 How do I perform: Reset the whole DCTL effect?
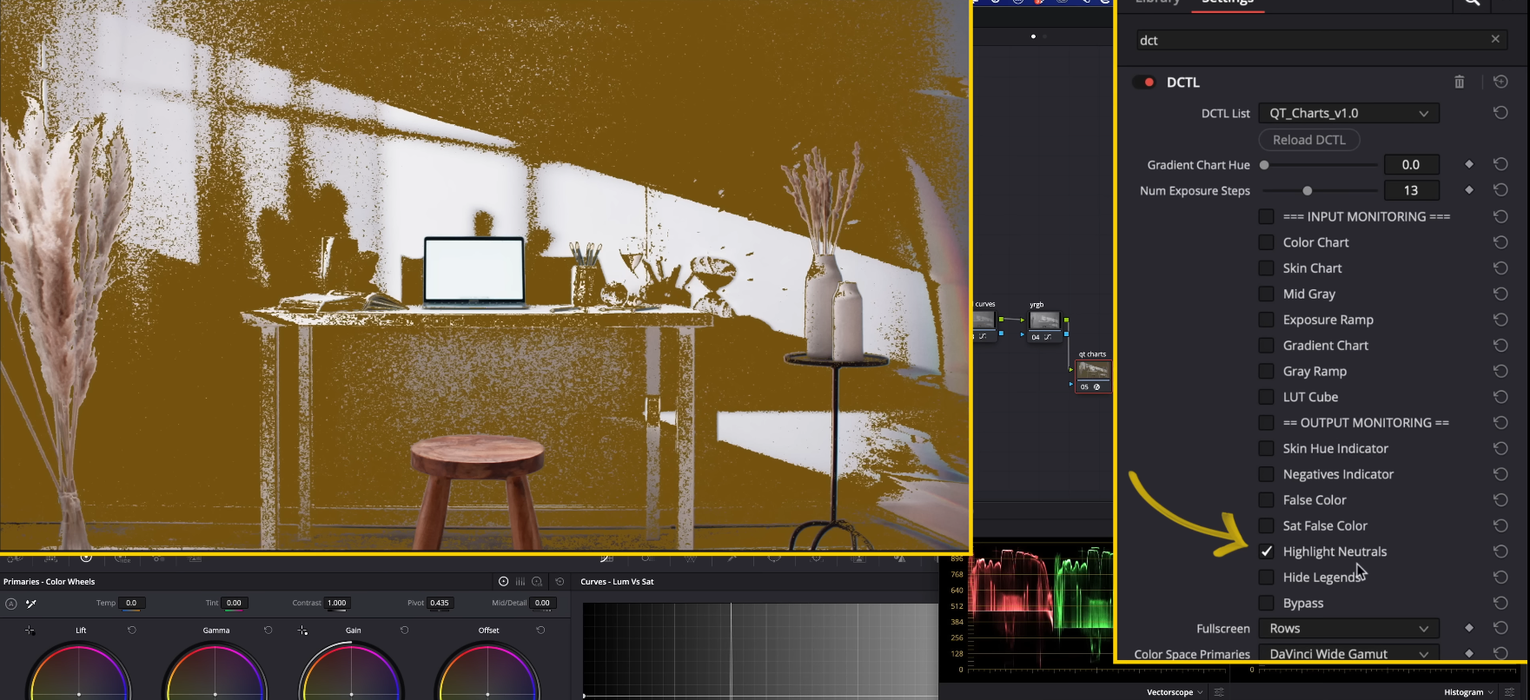click(x=1500, y=82)
